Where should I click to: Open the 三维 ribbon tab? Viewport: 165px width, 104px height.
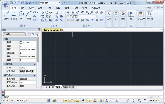(40, 8)
